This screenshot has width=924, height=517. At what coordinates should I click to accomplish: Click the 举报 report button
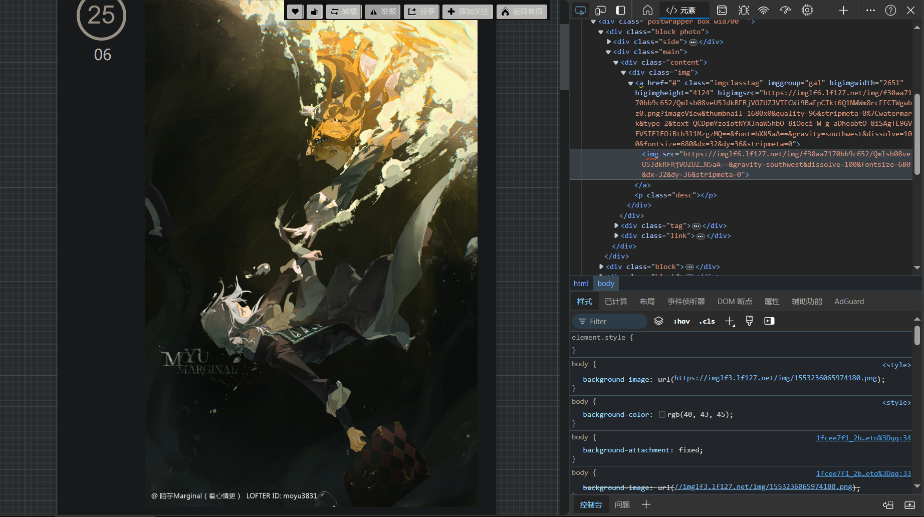click(x=382, y=12)
